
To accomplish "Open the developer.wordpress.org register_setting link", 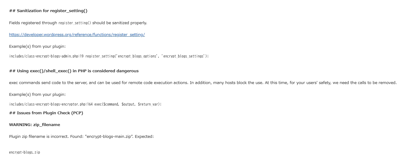I will click(x=77, y=34).
